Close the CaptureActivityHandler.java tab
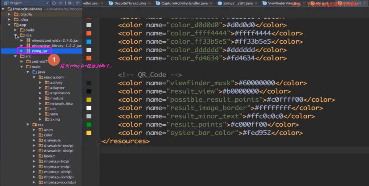This screenshot has height=186, width=369. click(x=211, y=3)
